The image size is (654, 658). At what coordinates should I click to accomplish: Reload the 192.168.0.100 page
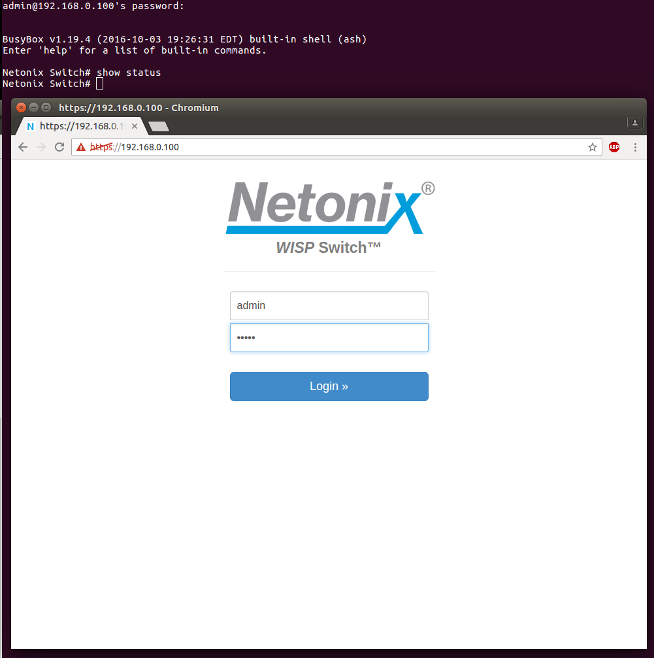[x=59, y=147]
